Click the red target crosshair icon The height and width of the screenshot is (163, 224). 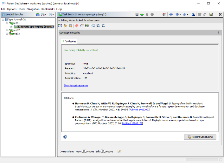coord(77,26)
